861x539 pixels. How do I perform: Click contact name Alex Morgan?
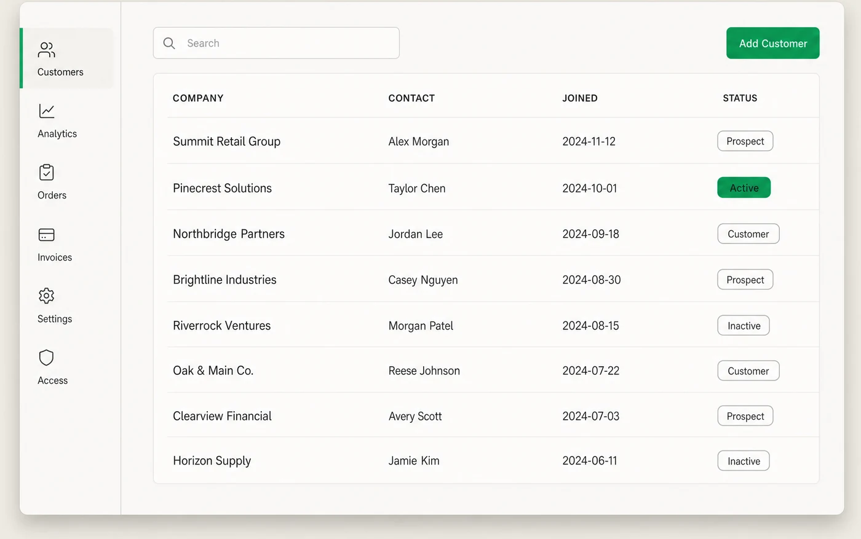pos(419,142)
